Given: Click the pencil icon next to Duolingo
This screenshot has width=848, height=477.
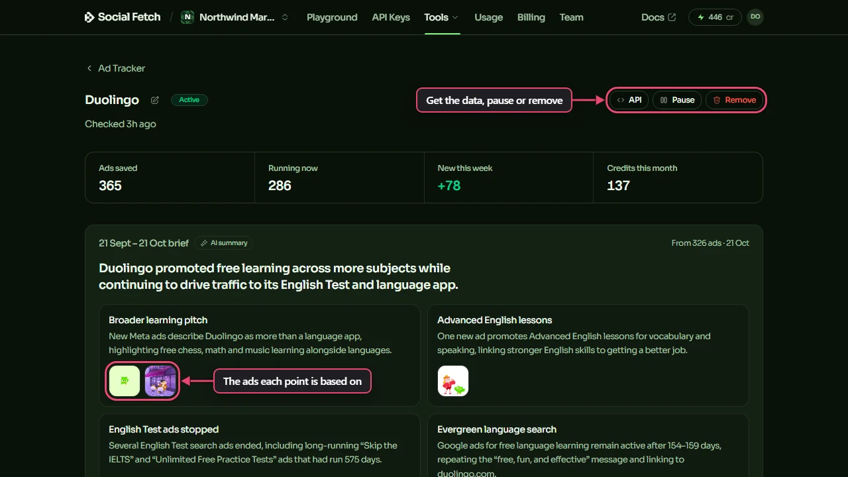Looking at the screenshot, I should click(155, 100).
